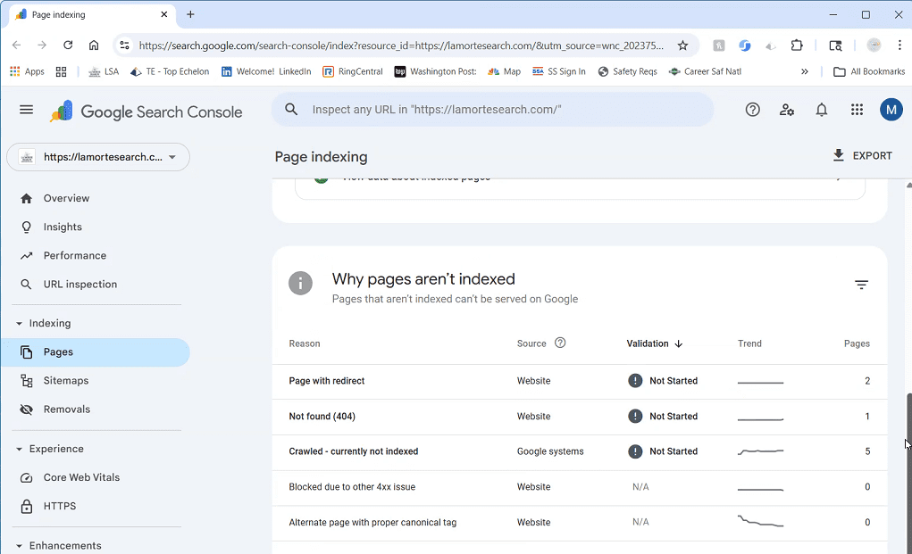The width and height of the screenshot is (912, 554).
Task: Go to browser home page
Action: 94,45
